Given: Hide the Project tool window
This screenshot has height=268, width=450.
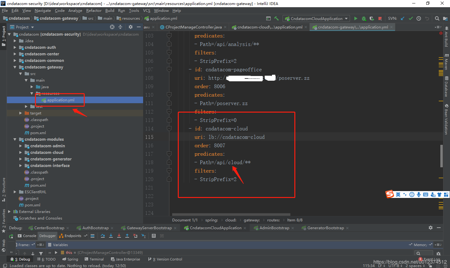Looking at the screenshot, I should 138,27.
